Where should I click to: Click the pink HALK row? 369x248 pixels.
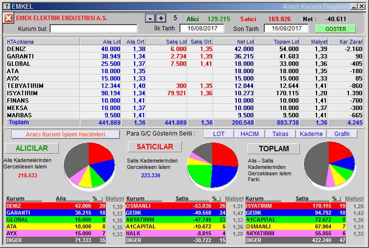coord(175,233)
